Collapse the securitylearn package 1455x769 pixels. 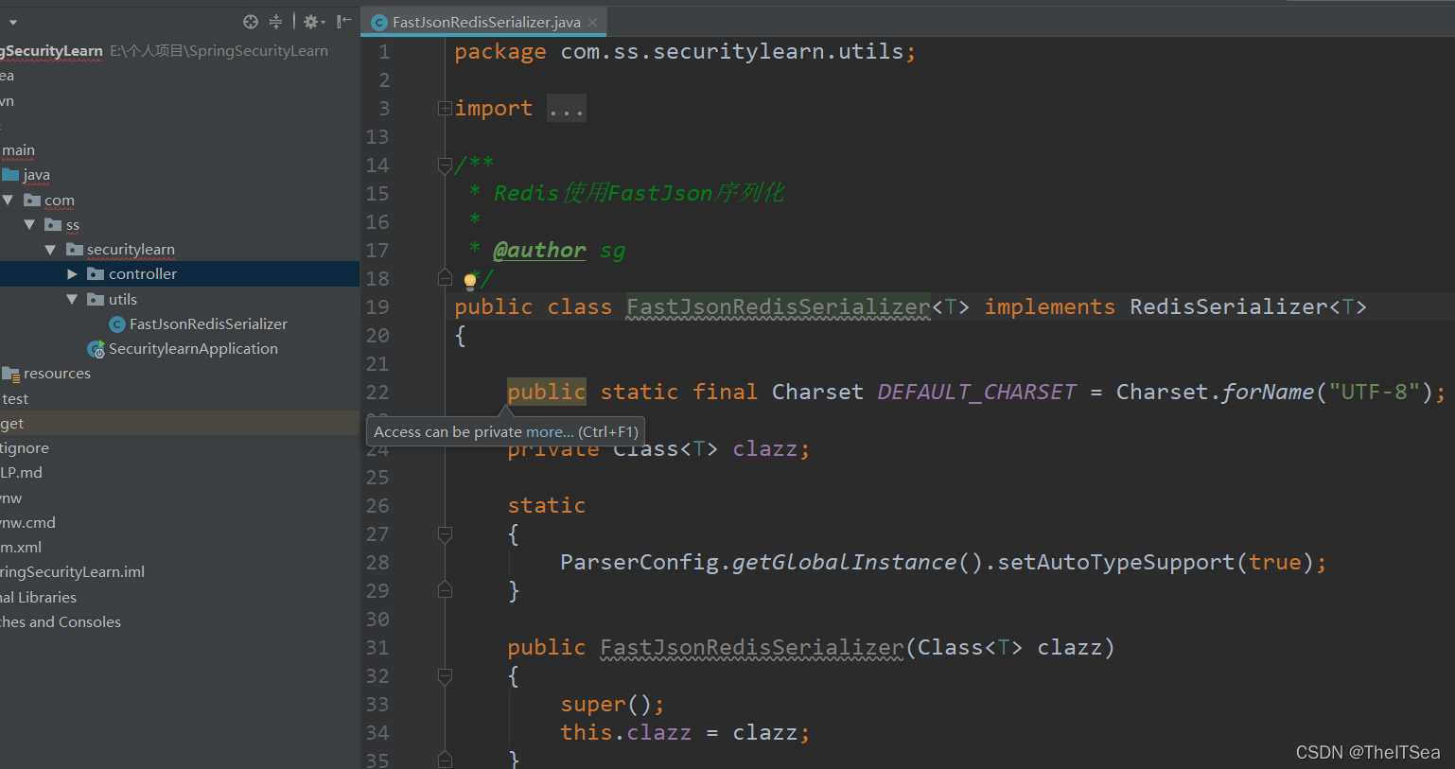tap(50, 249)
